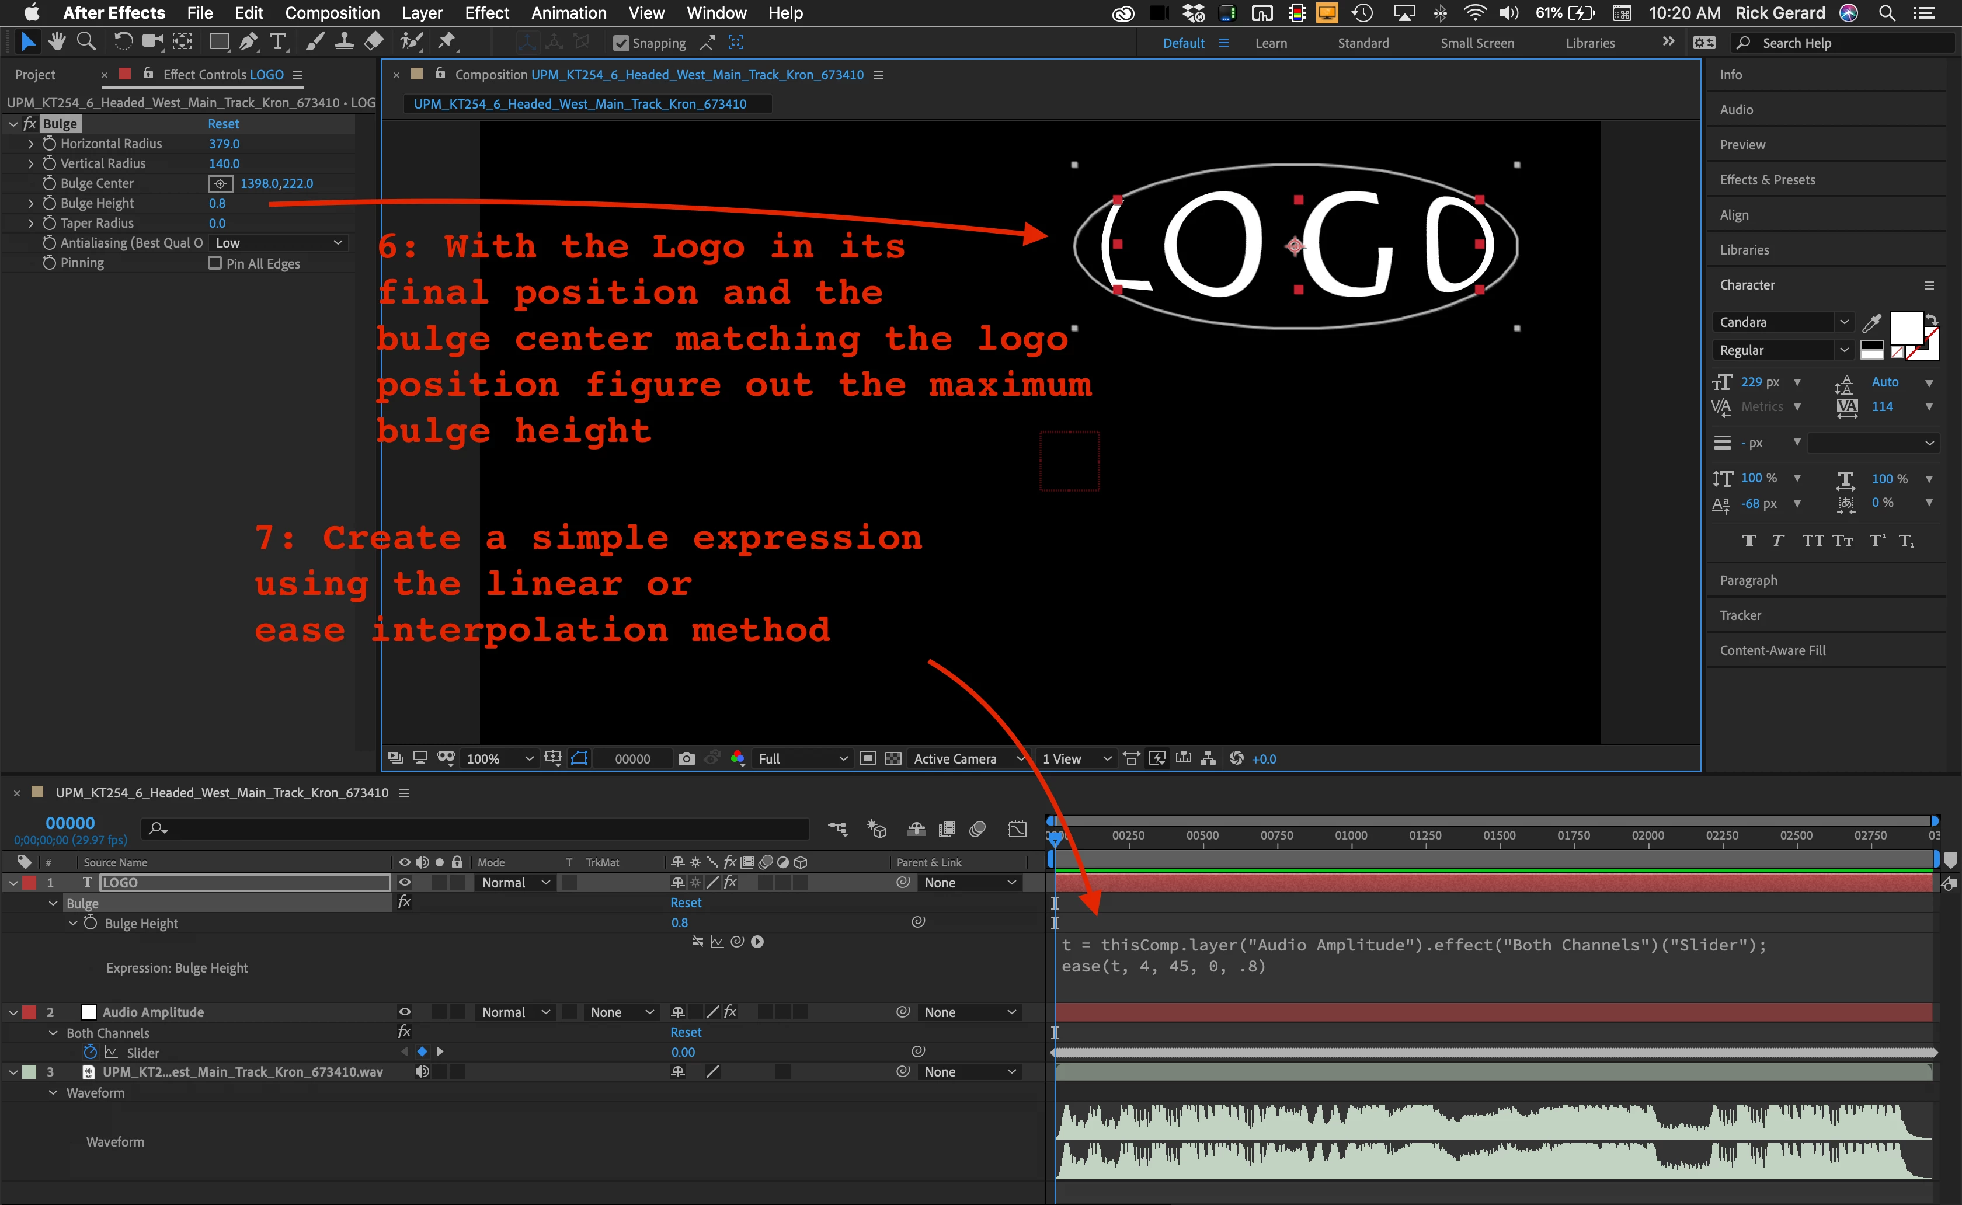Screen dimensions: 1962x1205
Task: Click the snapshot camera icon in viewer
Action: pos(686,759)
